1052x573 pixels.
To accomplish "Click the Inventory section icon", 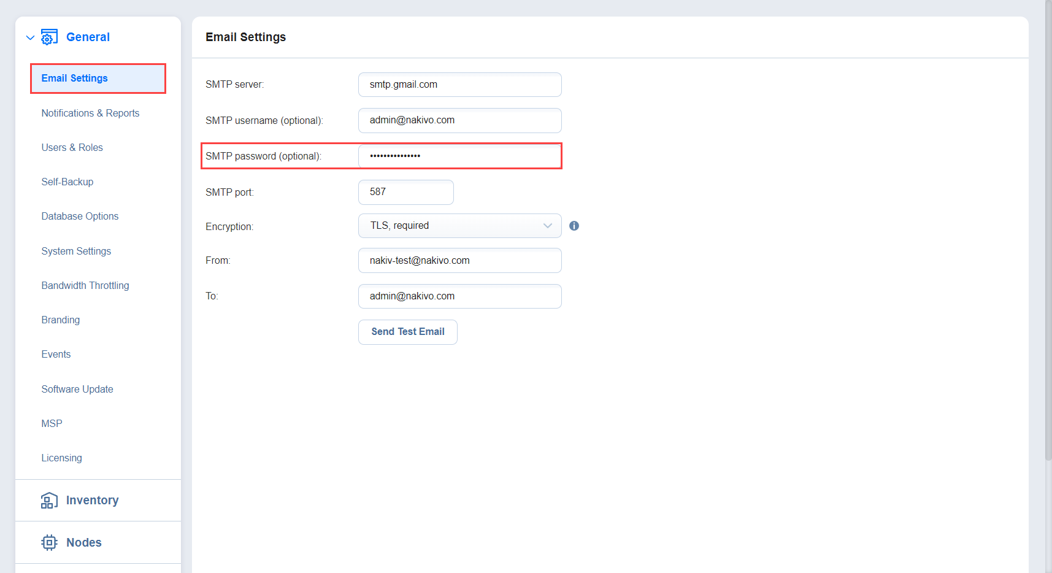I will click(x=49, y=501).
